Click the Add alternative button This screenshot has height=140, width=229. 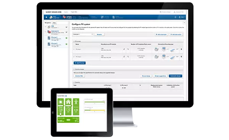(x=176, y=34)
